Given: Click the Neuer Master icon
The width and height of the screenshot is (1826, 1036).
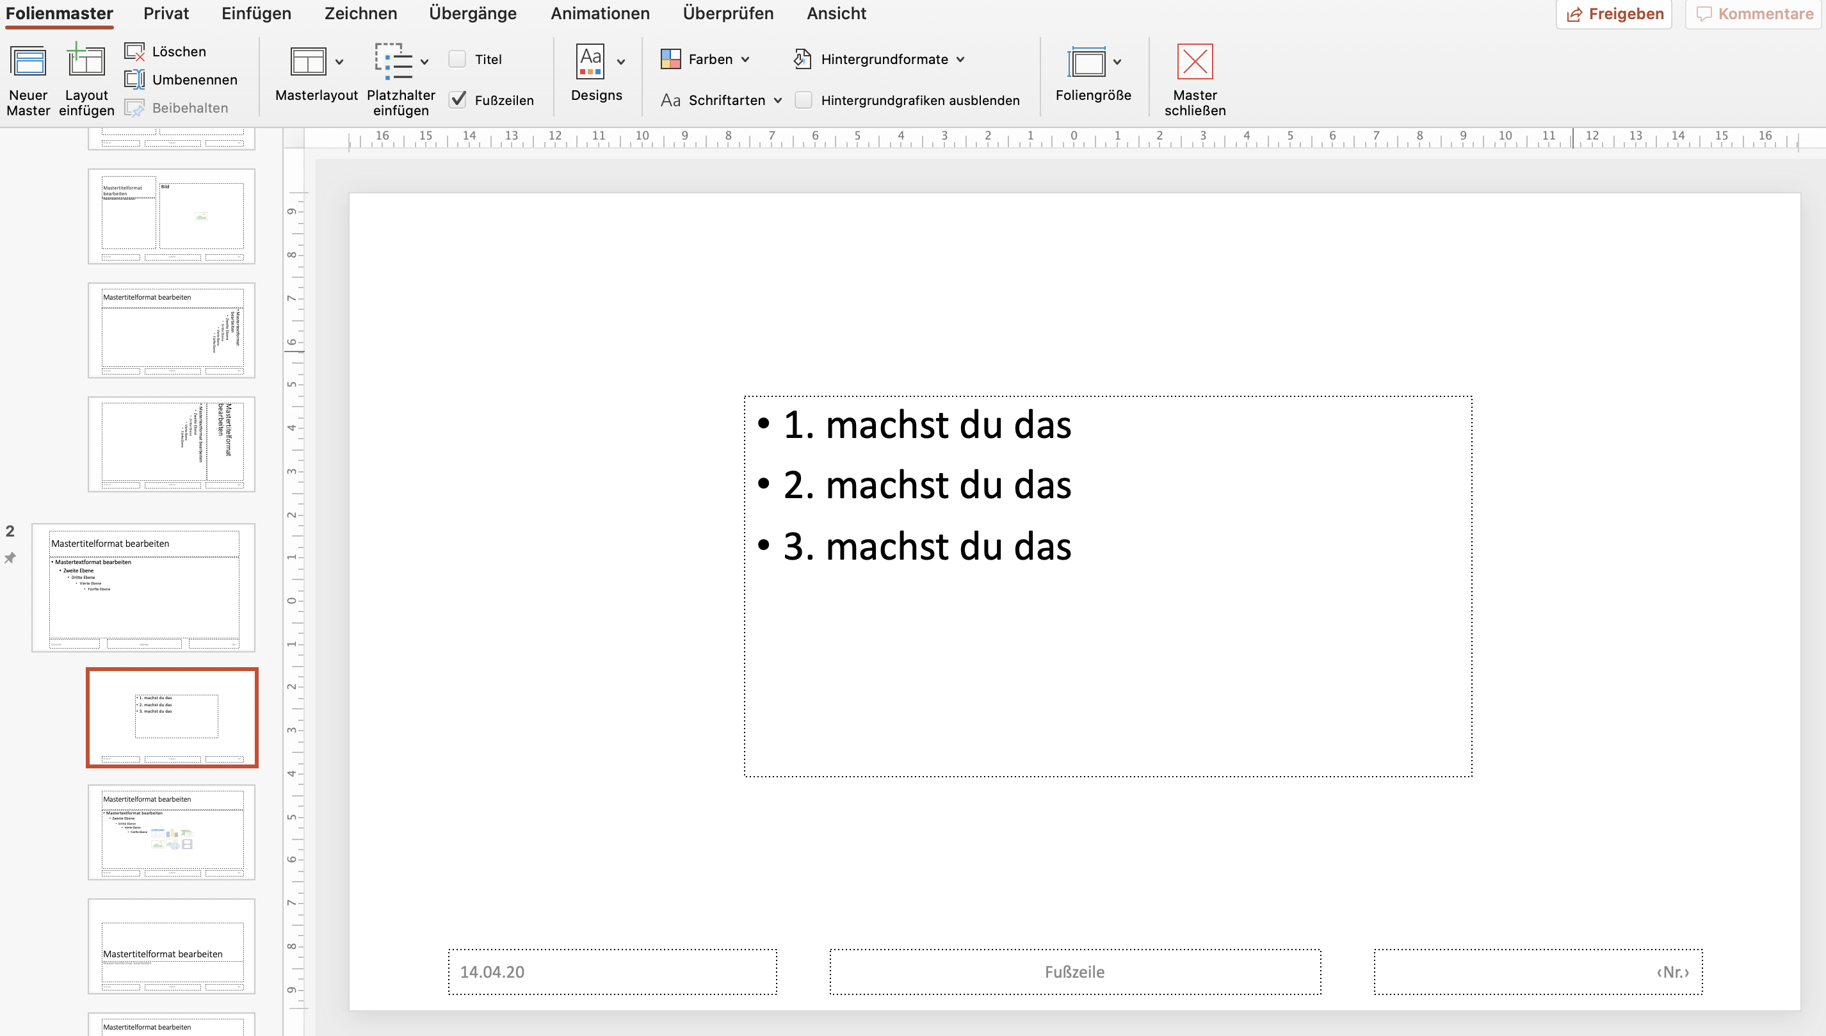Looking at the screenshot, I should [x=28, y=62].
